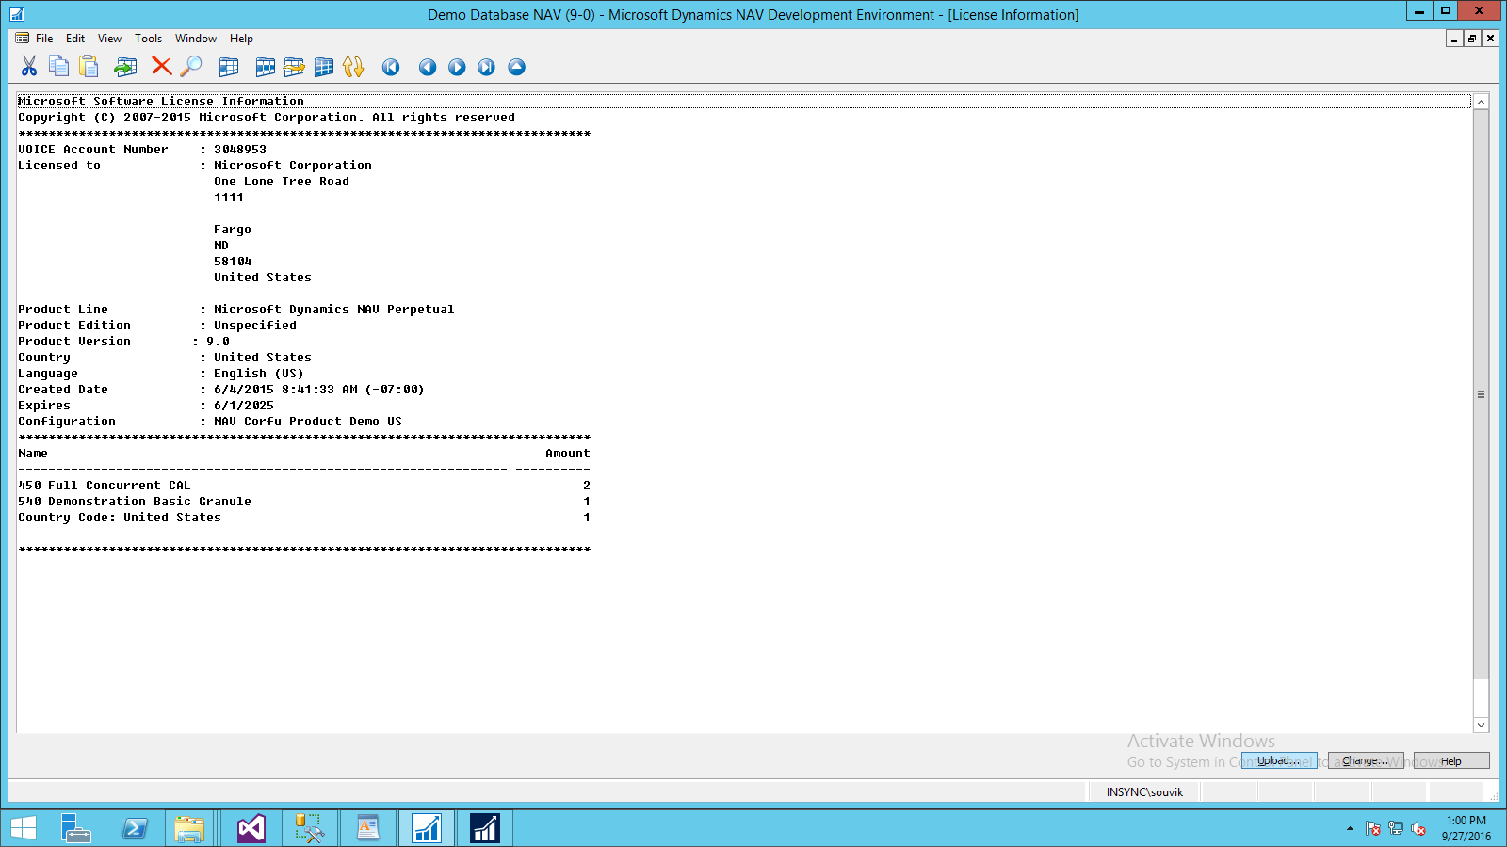Screen dimensions: 1507x847
Task: Click the volume speaker tray icon
Action: 1418,828
